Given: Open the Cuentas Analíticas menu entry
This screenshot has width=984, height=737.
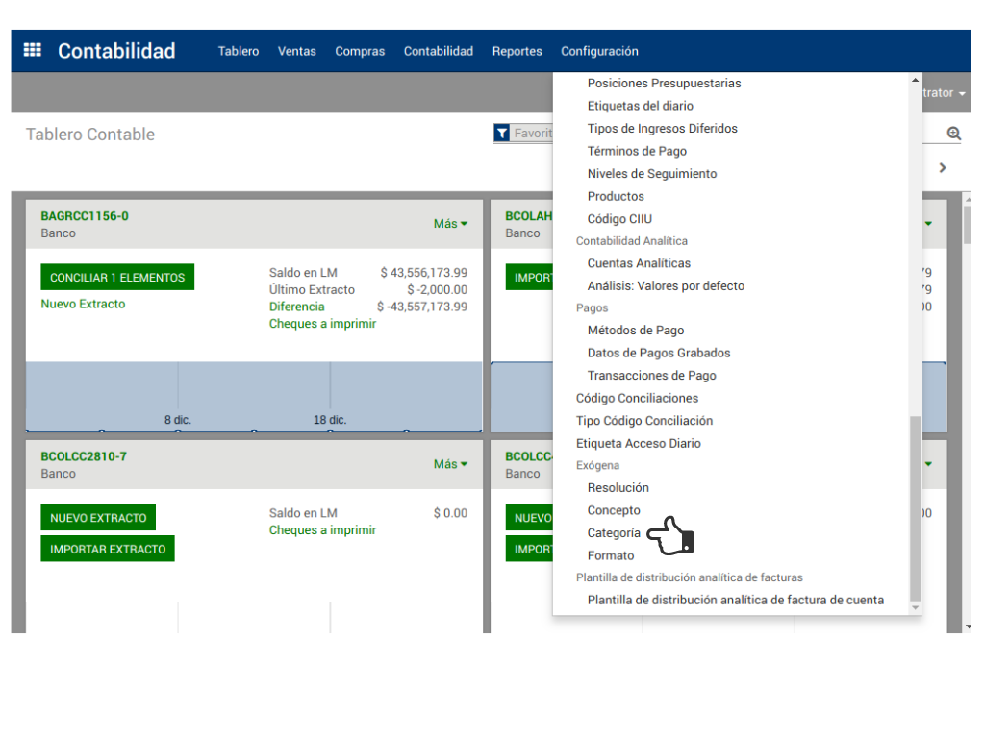Looking at the screenshot, I should (639, 263).
